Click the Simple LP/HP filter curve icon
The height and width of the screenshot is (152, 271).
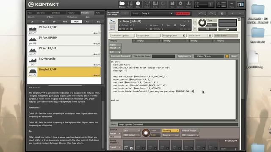coord(33,71)
